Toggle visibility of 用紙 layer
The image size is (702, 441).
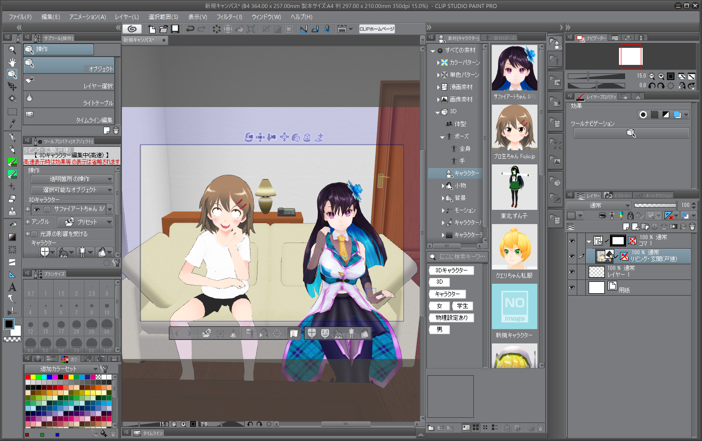click(572, 287)
